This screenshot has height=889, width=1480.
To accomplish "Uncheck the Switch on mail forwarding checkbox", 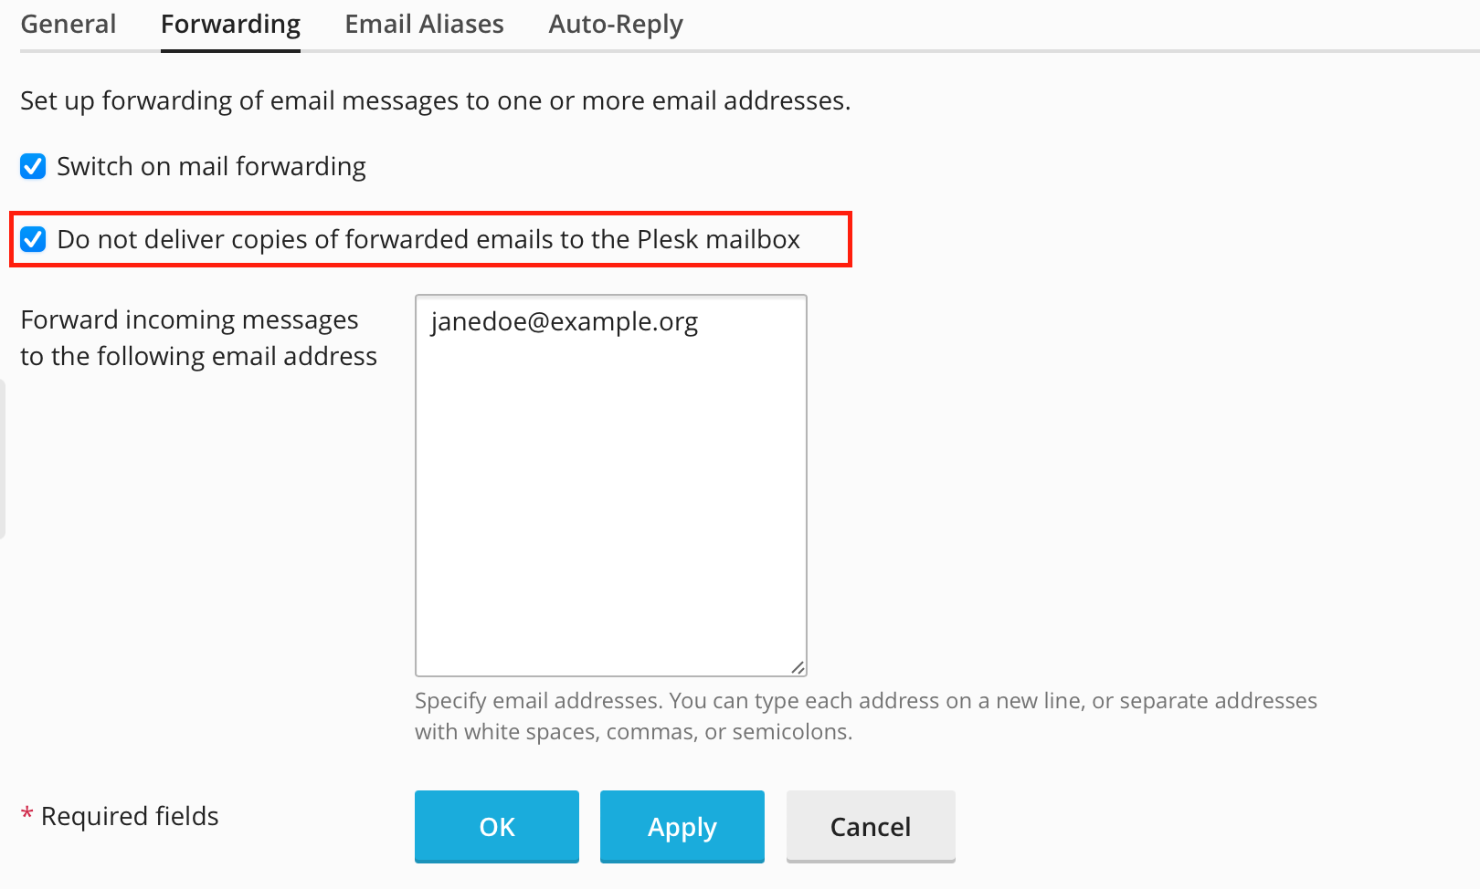I will [33, 166].
